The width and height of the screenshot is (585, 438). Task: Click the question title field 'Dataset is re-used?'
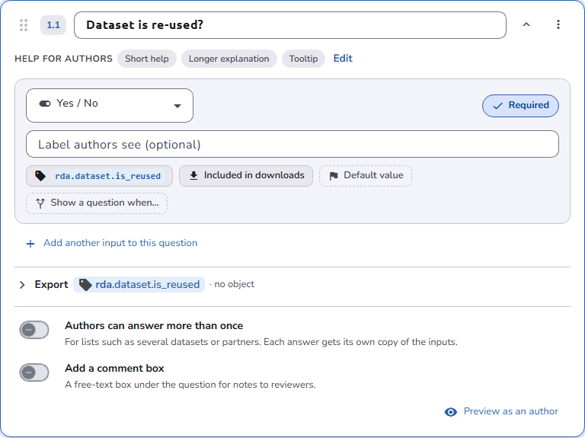[x=290, y=25]
